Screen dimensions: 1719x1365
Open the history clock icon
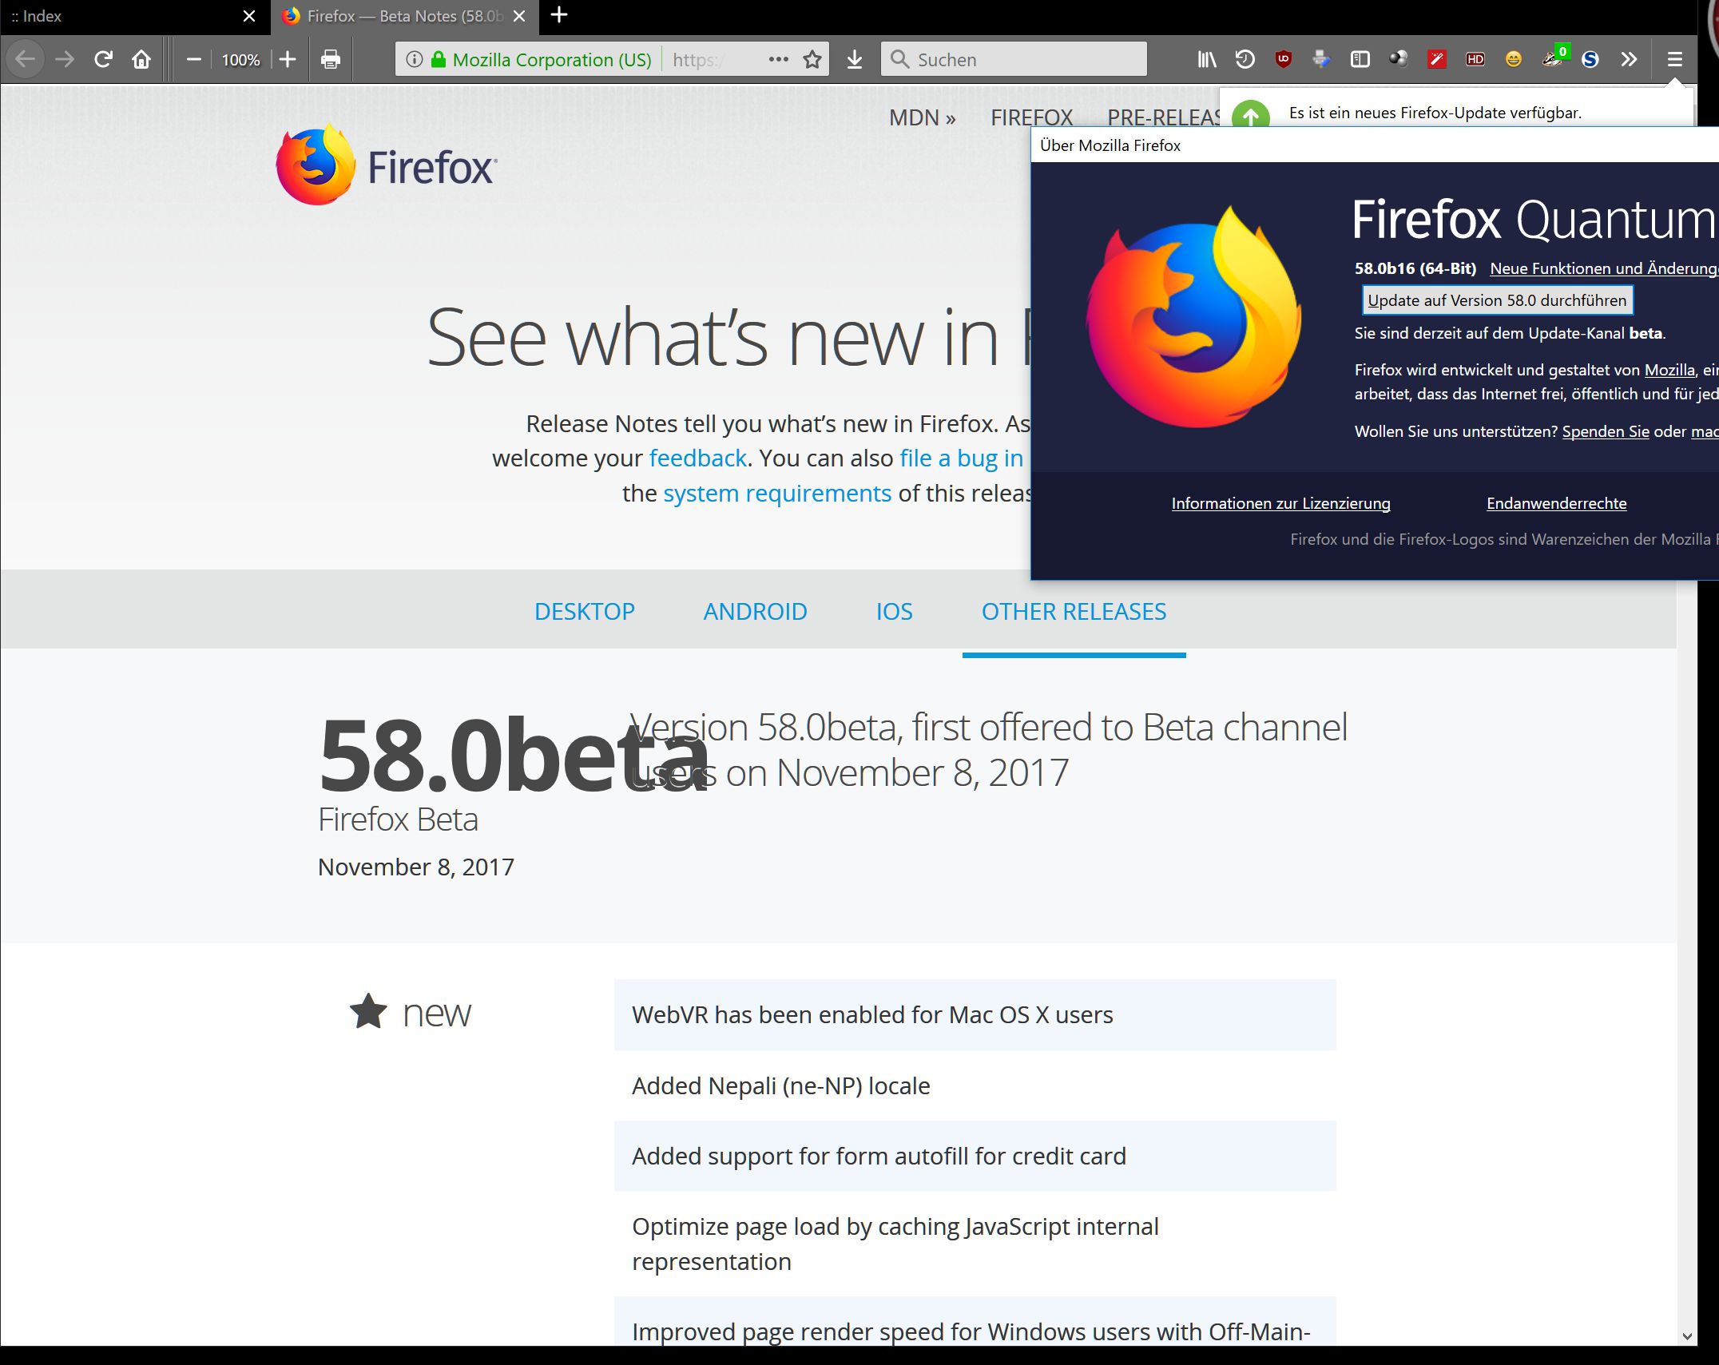tap(1245, 59)
